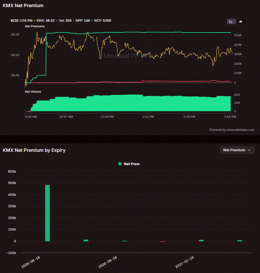Click the red dot beside NPP: 14K
This screenshot has width=260, height=273.
tap(74, 21)
